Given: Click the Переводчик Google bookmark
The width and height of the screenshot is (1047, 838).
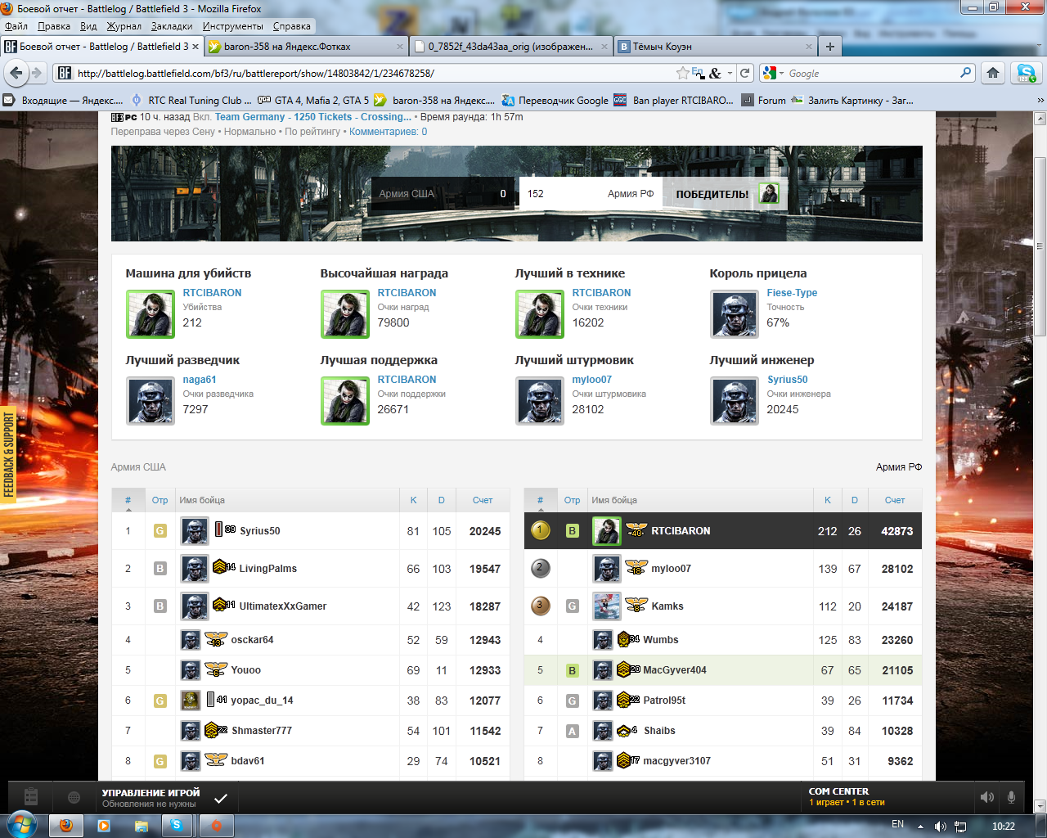Looking at the screenshot, I should click(555, 101).
